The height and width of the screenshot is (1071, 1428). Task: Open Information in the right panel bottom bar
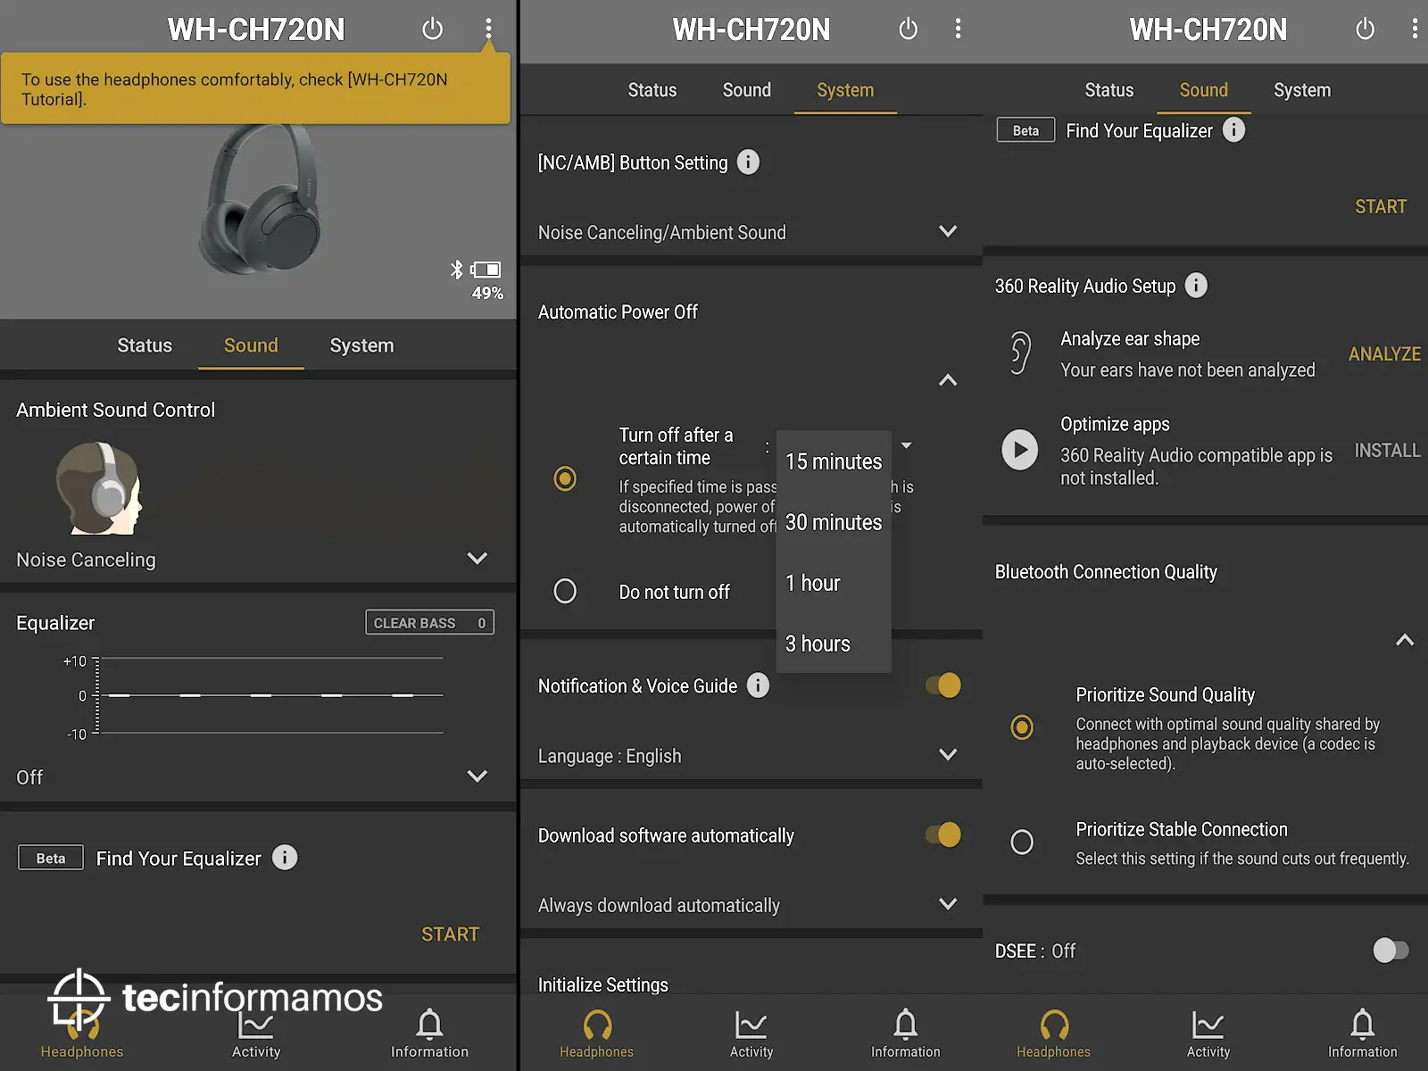pyautogui.click(x=1363, y=1034)
